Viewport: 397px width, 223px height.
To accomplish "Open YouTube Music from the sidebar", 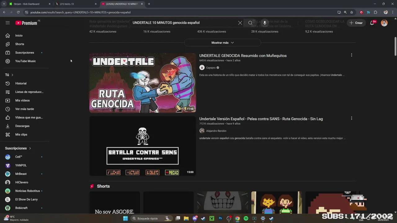I will [x=25, y=61].
